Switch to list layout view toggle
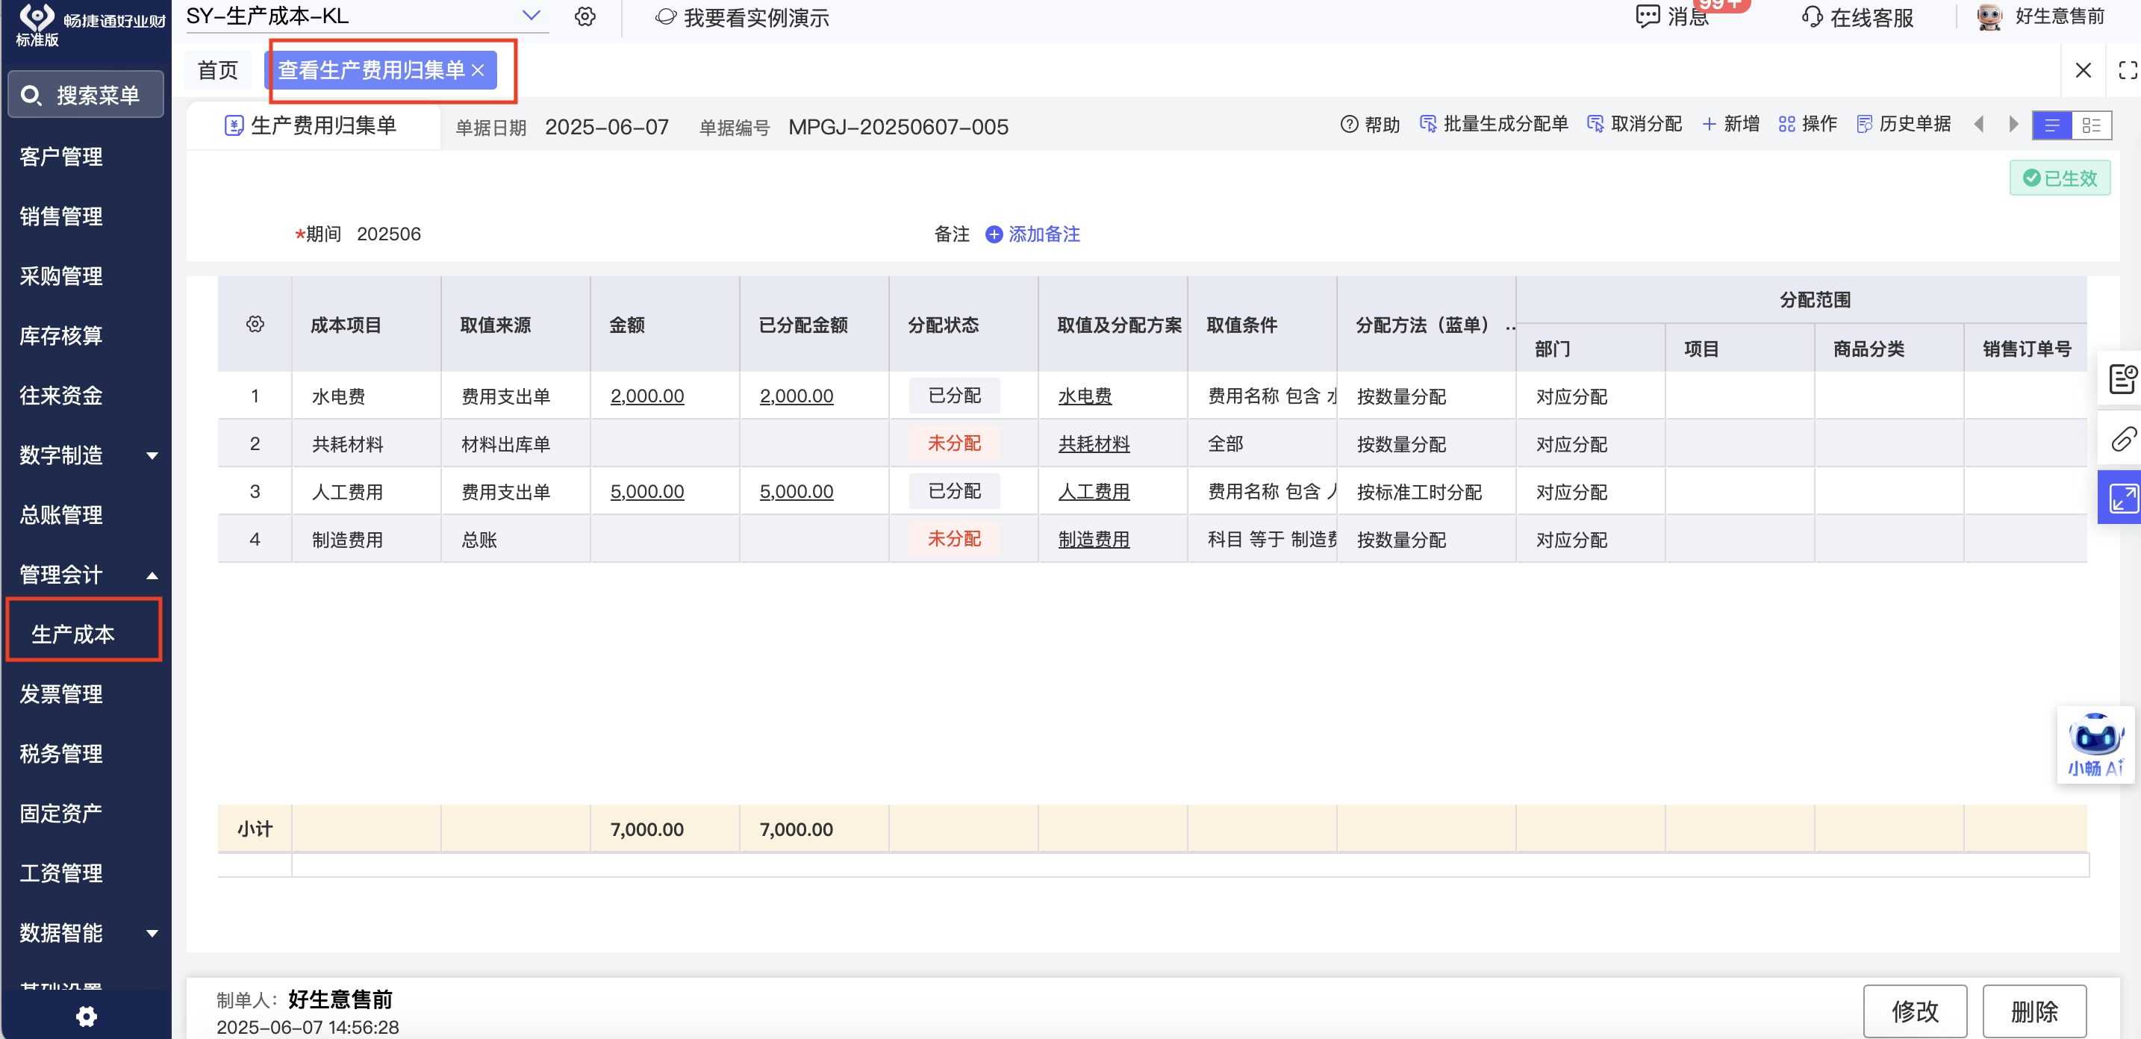Image resolution: width=2141 pixels, height=1039 pixels. coord(2051,125)
